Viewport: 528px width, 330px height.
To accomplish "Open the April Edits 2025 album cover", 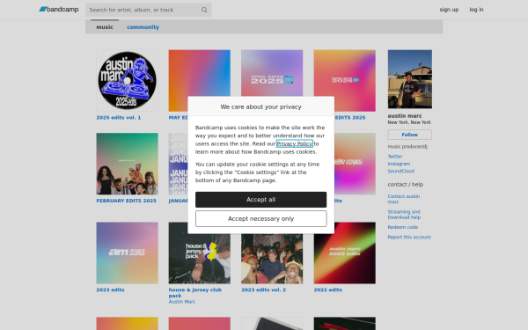I will [x=272, y=73].
